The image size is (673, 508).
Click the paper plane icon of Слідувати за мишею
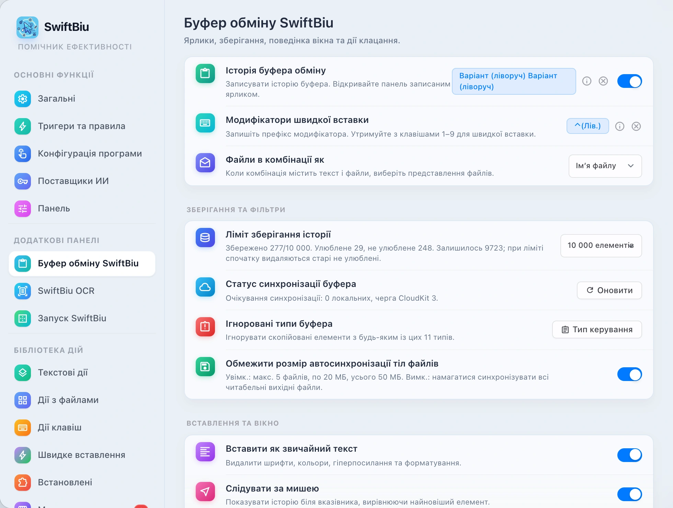click(205, 492)
